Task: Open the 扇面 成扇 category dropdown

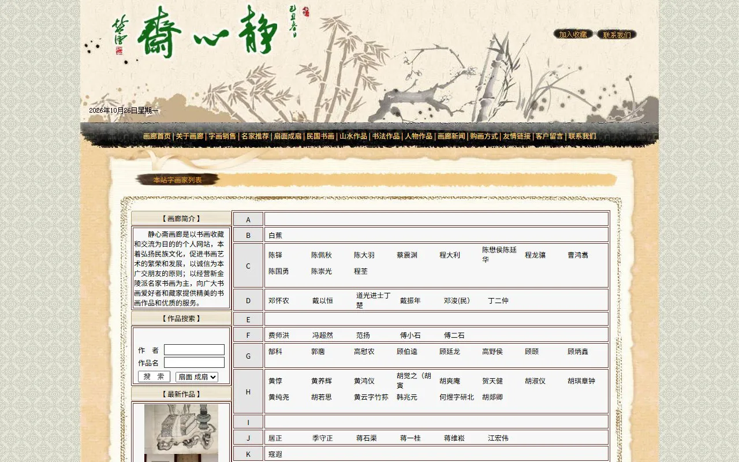Action: [x=197, y=377]
